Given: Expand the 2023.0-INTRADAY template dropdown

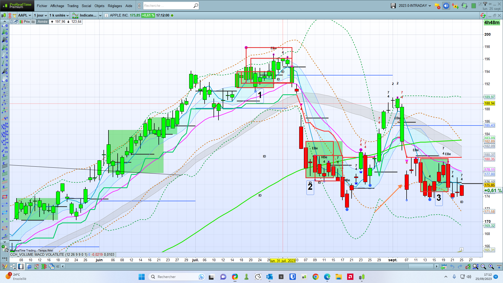Looking at the screenshot, I should pos(415,6).
